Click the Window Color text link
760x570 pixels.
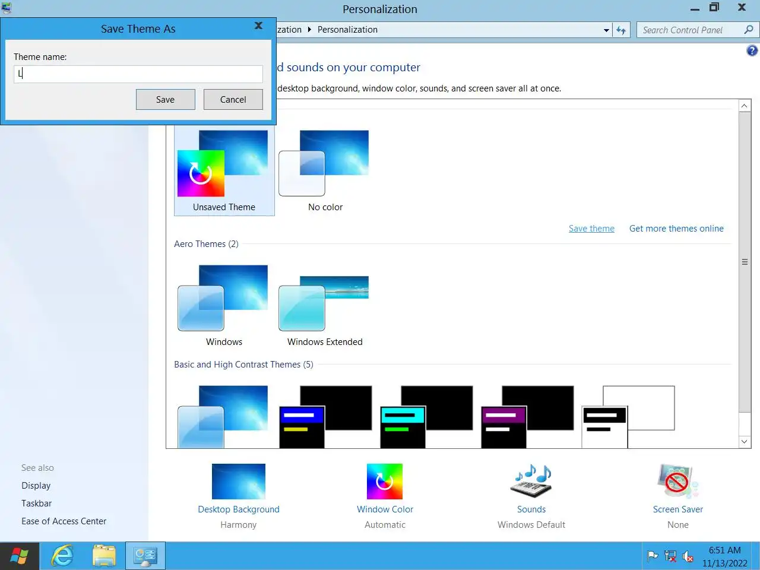coord(385,509)
